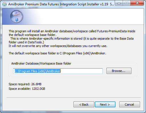
Task: Click the greyed-out maximize button
Action: [x=127, y=3]
